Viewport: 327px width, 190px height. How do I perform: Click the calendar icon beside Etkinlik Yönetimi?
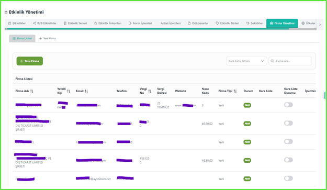[6, 13]
